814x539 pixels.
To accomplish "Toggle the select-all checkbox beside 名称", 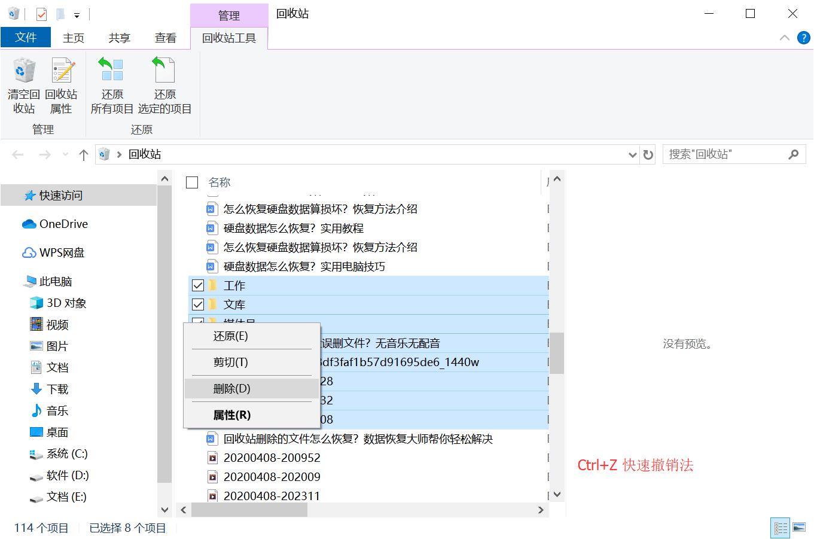I will (191, 182).
